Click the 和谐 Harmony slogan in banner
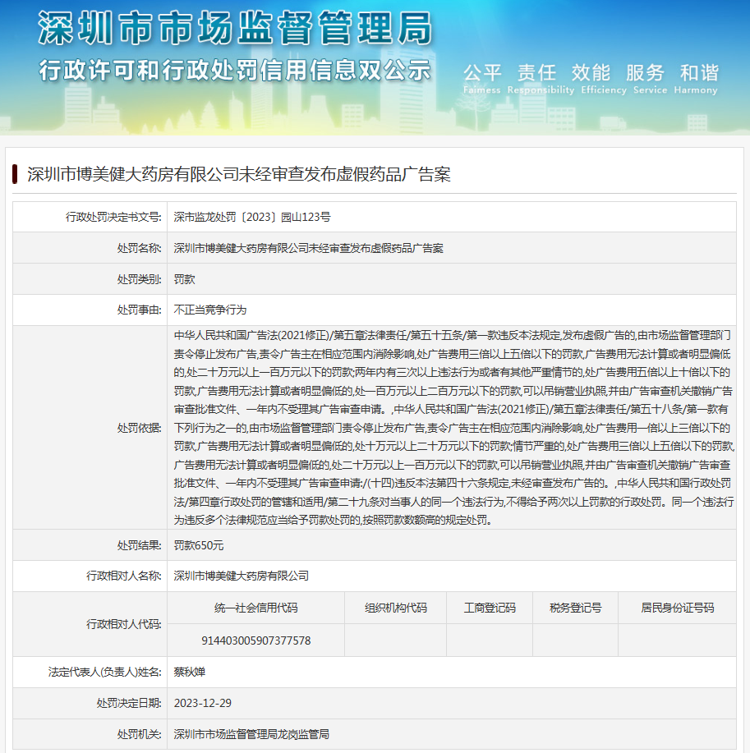750x753 pixels. (x=698, y=77)
